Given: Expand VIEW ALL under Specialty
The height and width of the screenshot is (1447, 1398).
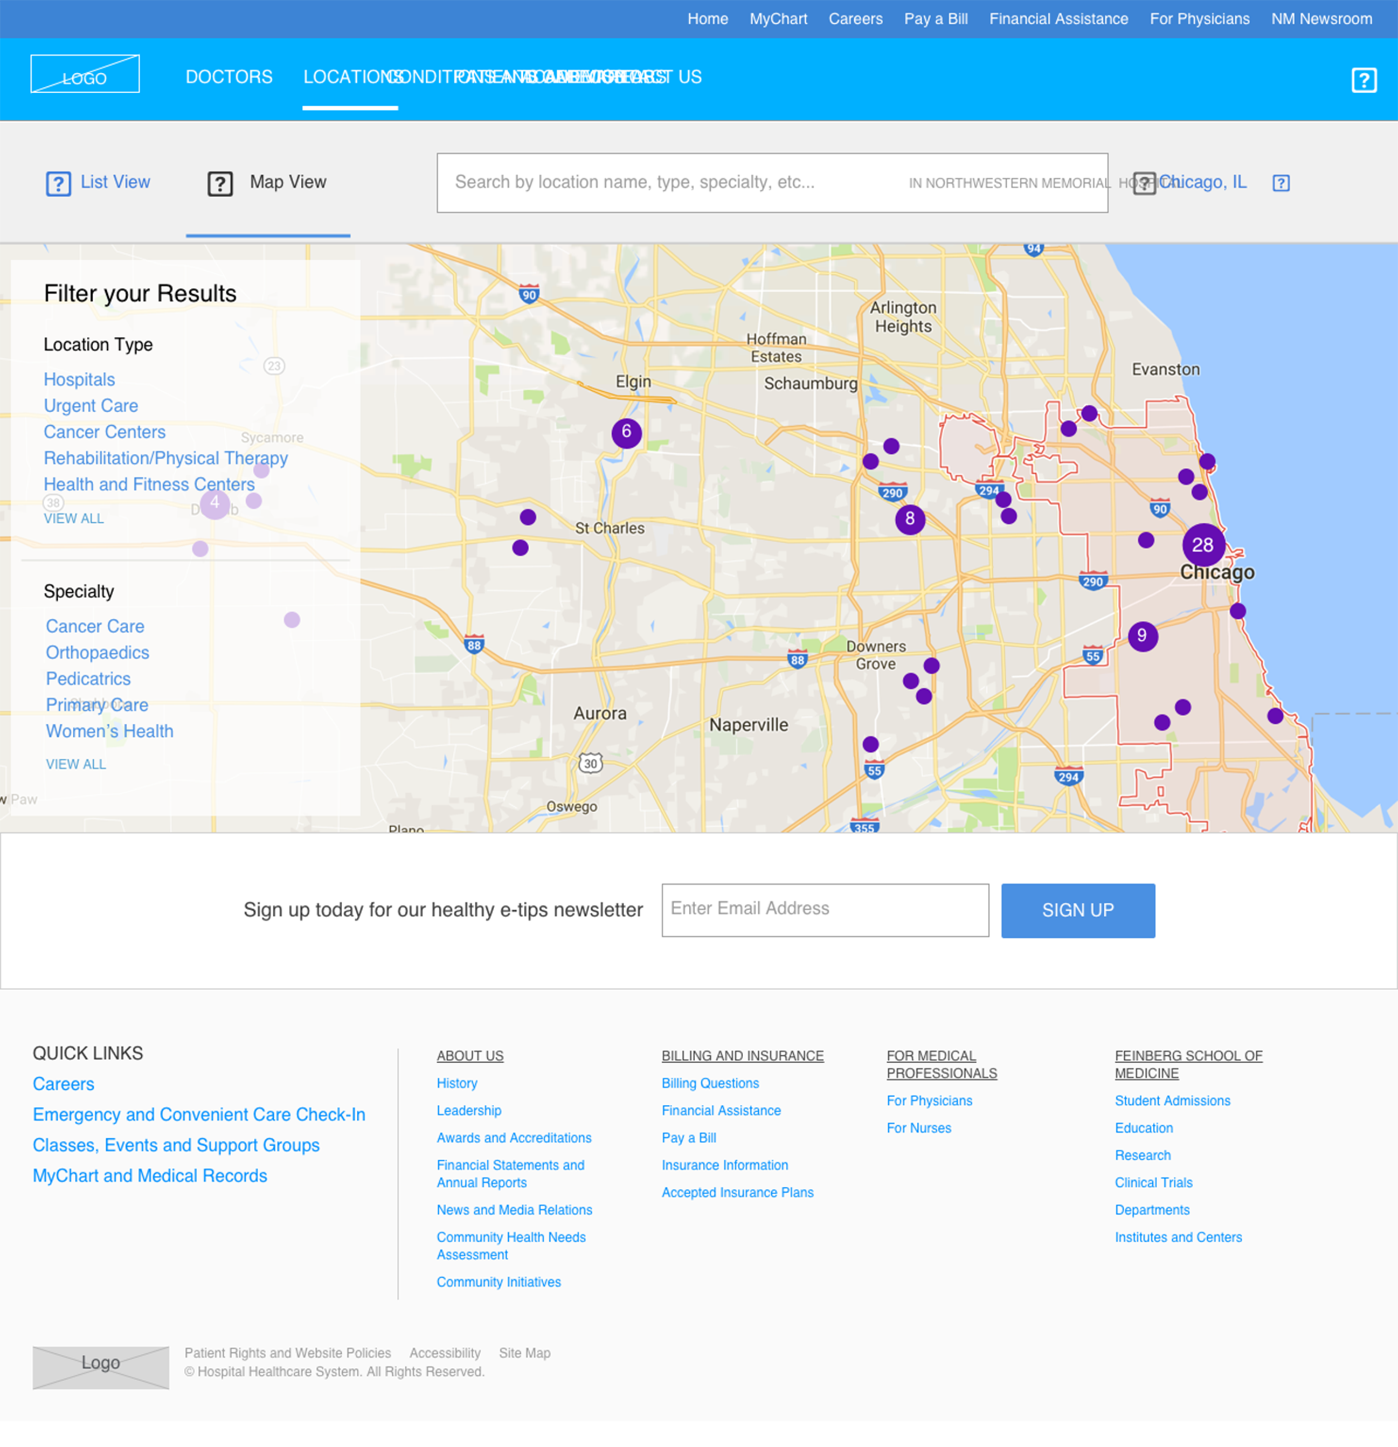Looking at the screenshot, I should [76, 764].
